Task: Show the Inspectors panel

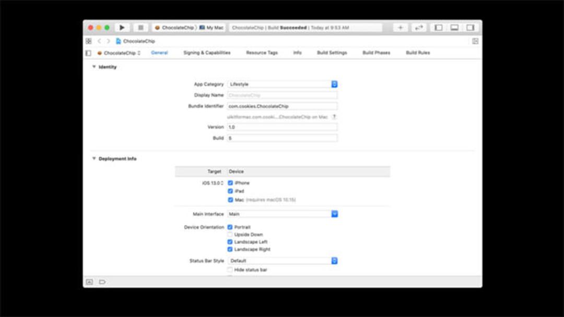Action: click(470, 28)
